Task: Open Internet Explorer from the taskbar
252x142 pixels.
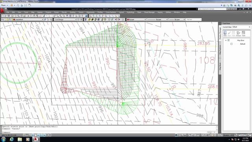Action: click(11, 139)
